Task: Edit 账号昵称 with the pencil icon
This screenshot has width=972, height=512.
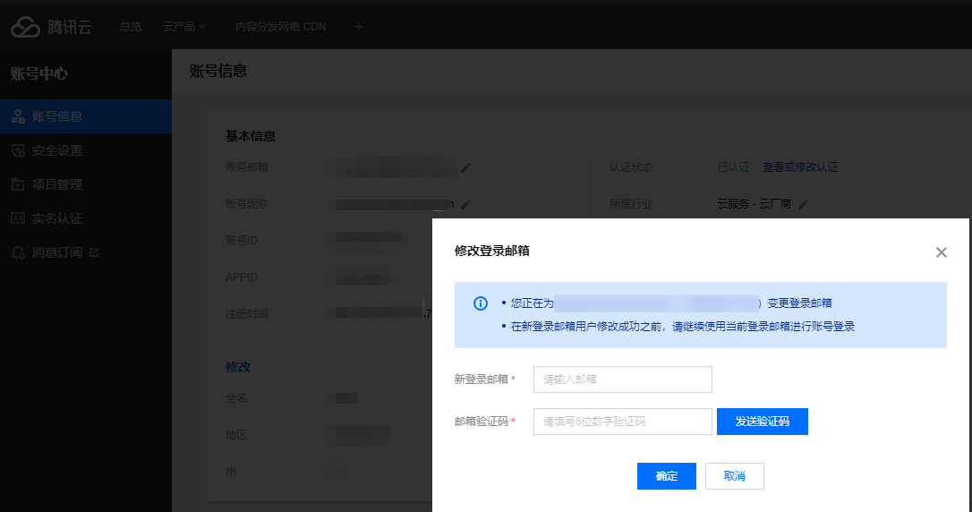Action: [465, 204]
